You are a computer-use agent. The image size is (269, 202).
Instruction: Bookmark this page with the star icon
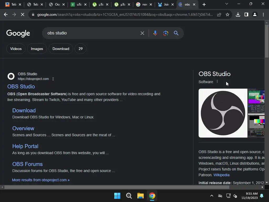point(227,15)
